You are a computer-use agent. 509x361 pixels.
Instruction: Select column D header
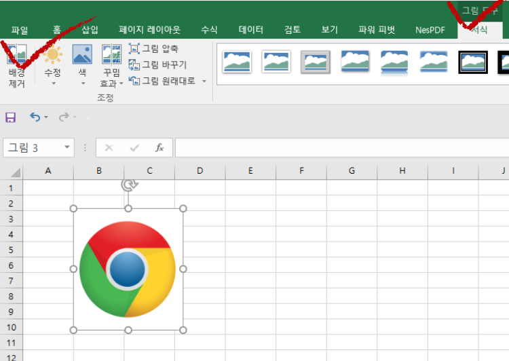200,171
